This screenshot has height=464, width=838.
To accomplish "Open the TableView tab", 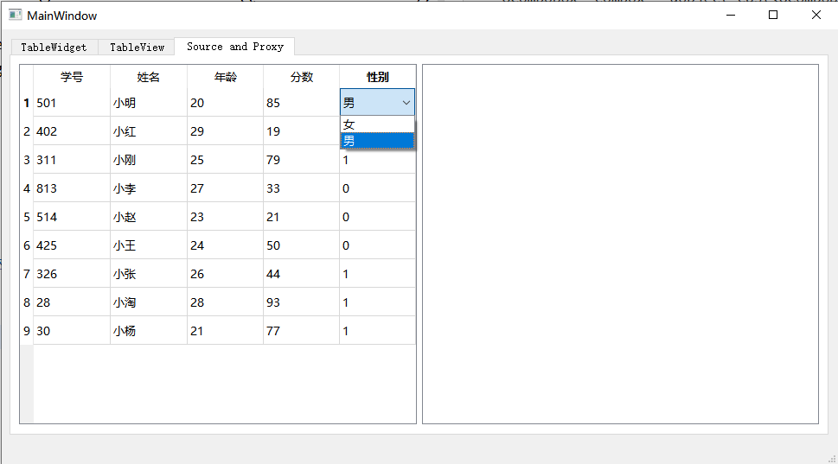I will coord(137,48).
